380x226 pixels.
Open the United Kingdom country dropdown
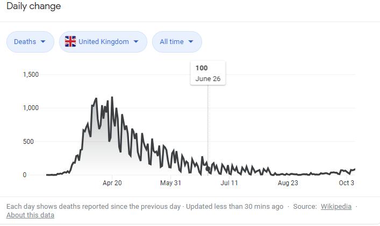point(103,42)
